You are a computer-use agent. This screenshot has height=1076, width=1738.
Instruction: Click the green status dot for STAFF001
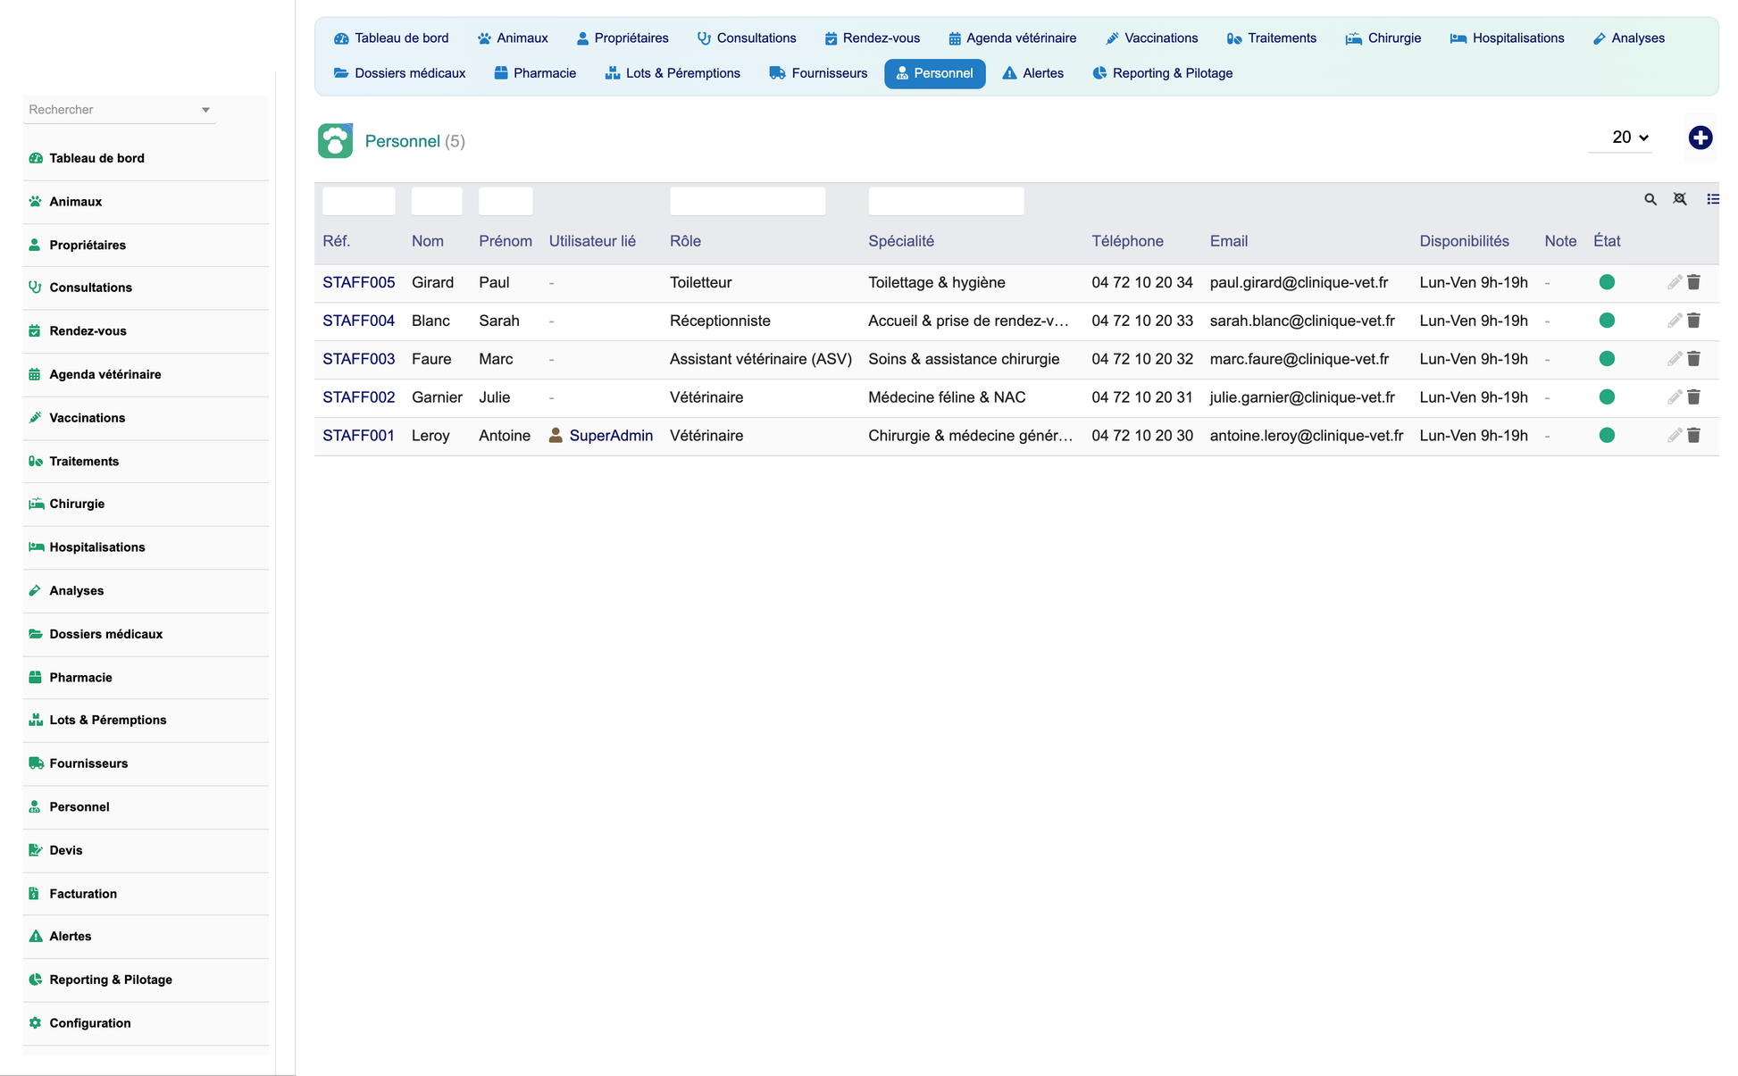point(1607,436)
